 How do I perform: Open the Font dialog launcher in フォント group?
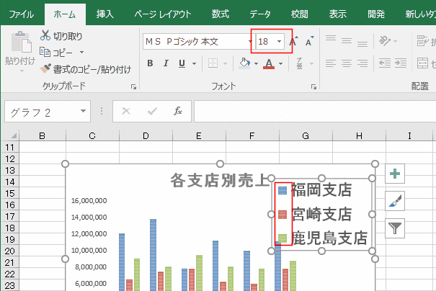click(x=313, y=86)
